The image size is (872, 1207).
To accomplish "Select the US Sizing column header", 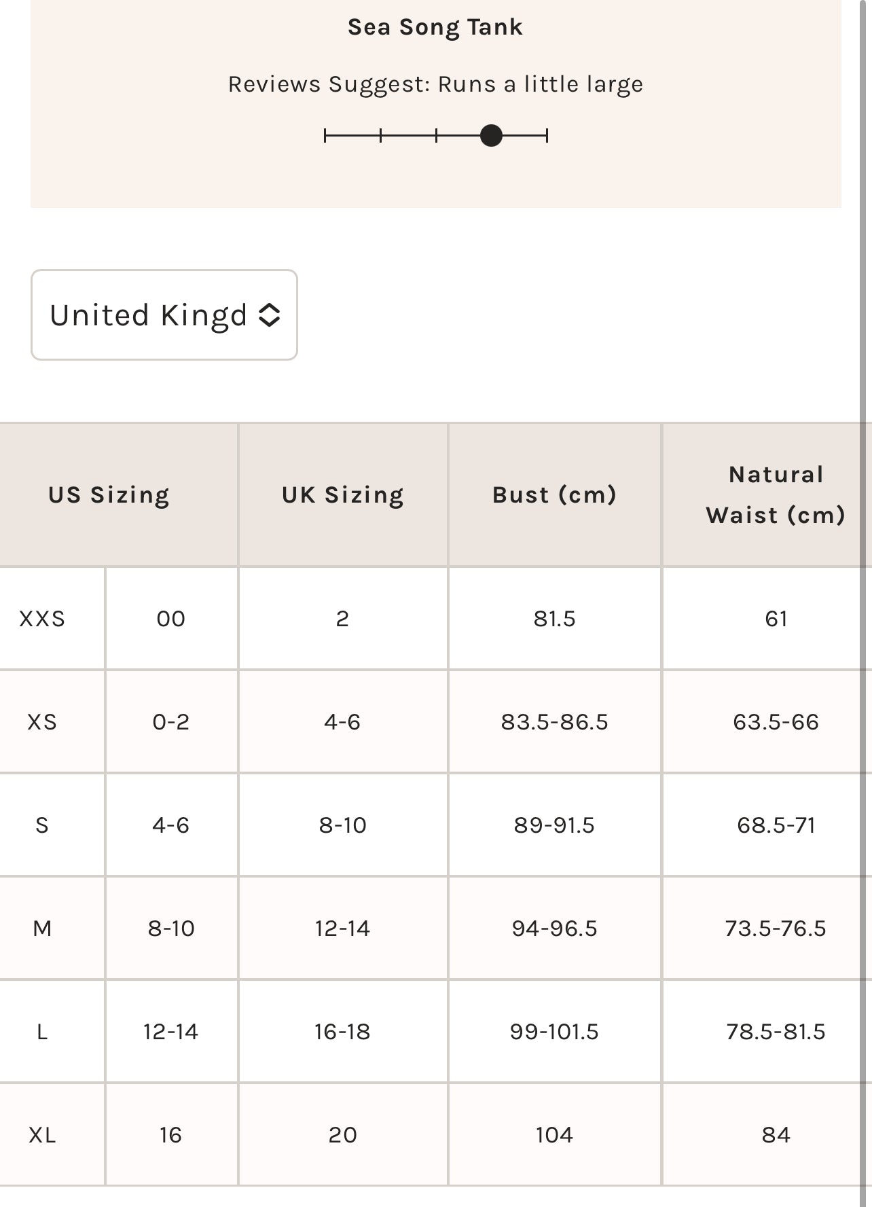I will (x=109, y=494).
